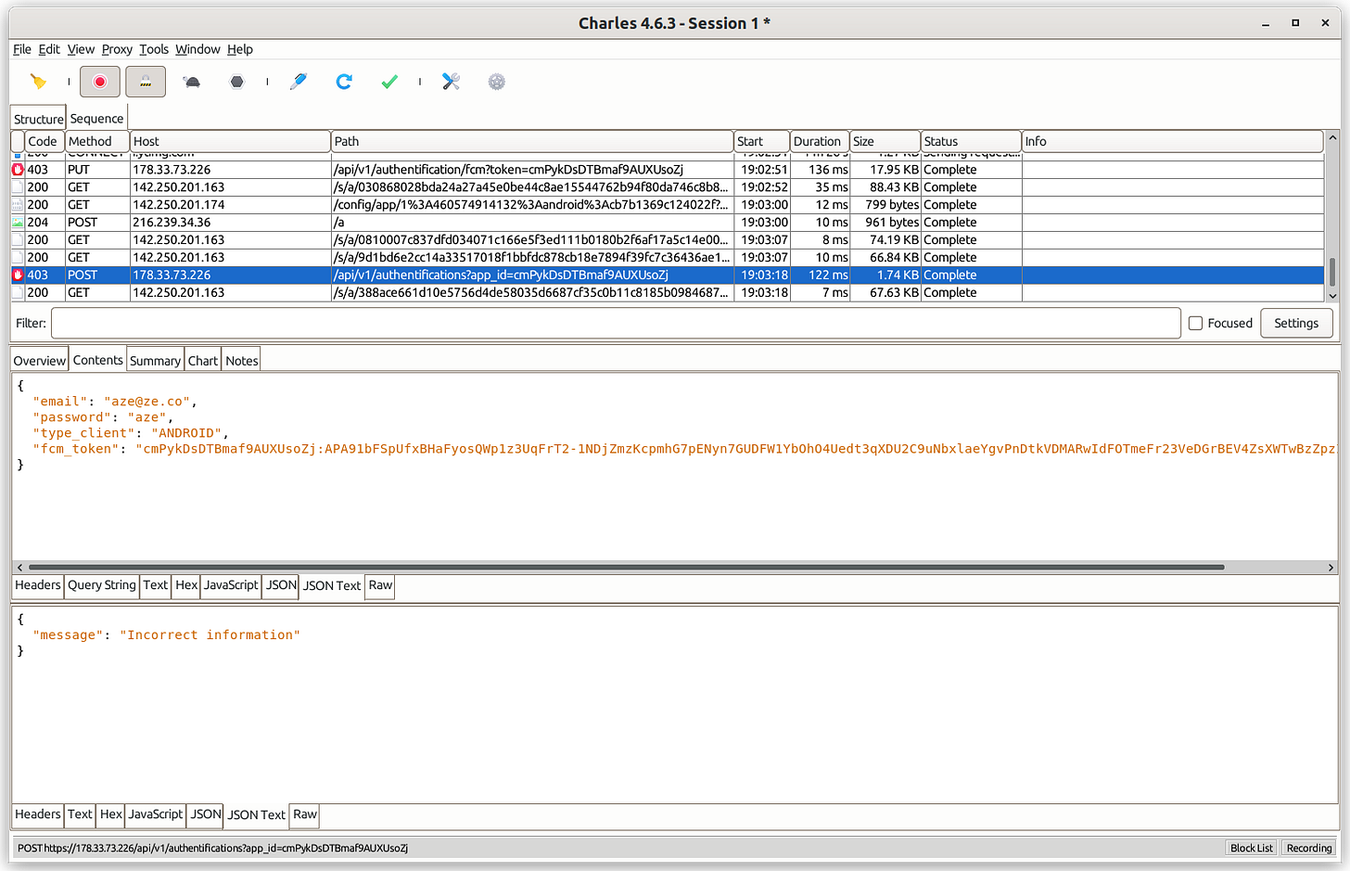Select GET row with path /s/a/388ace661d10
This screenshot has height=871, width=1350.
point(667,292)
